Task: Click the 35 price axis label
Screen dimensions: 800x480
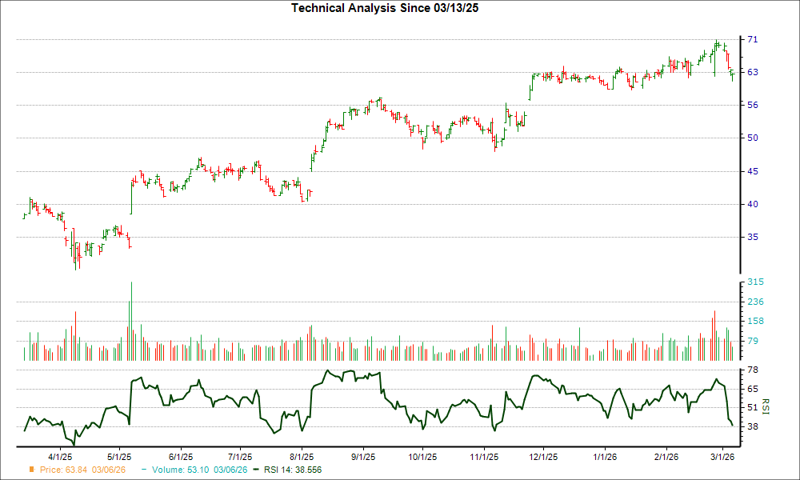Action: point(754,237)
